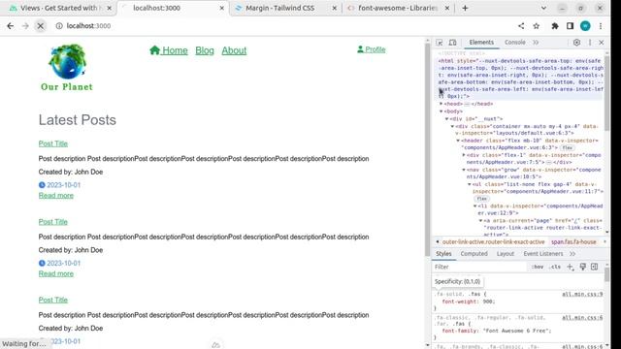Select router-link-exact-active breadcrumb item
Image resolution: width=621 pixels, height=349 pixels.
(494, 241)
